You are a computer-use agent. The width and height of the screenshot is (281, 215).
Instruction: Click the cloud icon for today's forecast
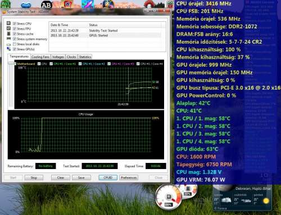tap(226, 200)
